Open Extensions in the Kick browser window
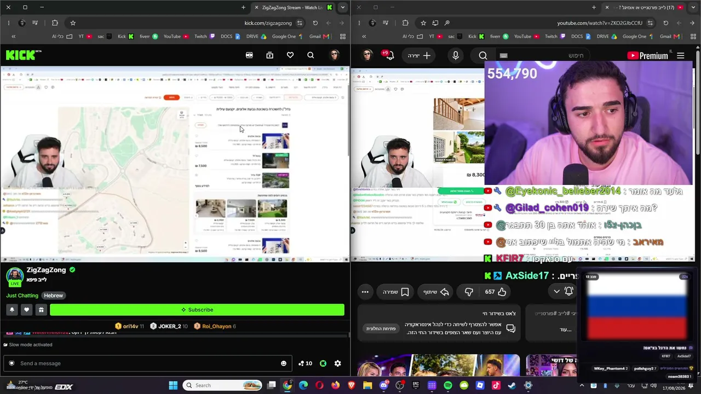 pyautogui.click(x=55, y=23)
